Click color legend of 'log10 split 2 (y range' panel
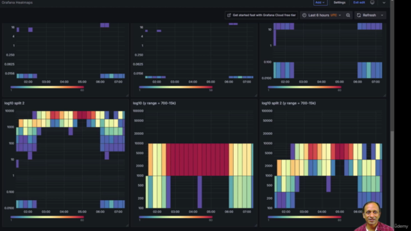This screenshot has height=231, width=411. 304,218
